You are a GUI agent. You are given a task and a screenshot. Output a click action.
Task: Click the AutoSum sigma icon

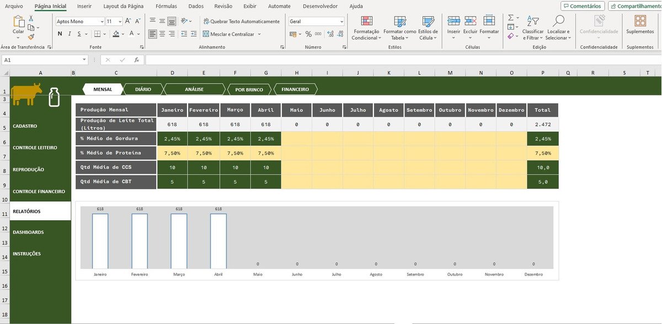coord(511,18)
